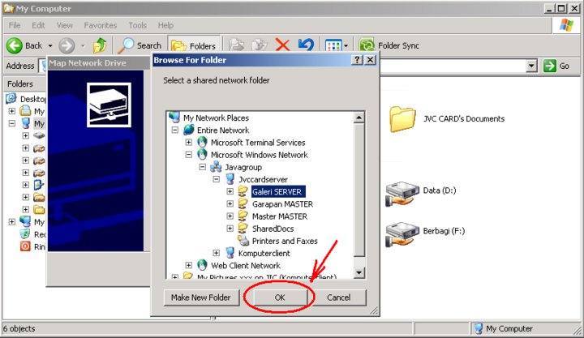The image size is (584, 338).
Task: Click the blue Undo arrow icon
Action: click(306, 45)
